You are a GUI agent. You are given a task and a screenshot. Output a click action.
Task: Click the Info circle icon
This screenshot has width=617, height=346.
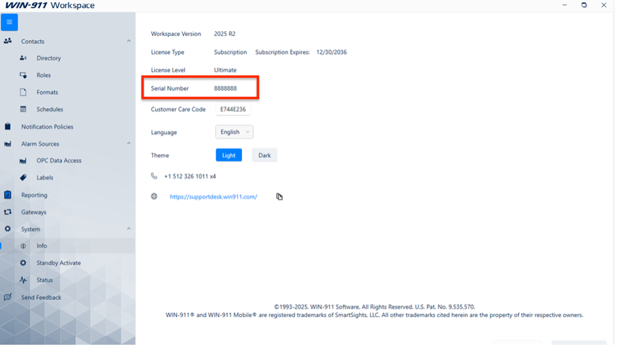23,246
